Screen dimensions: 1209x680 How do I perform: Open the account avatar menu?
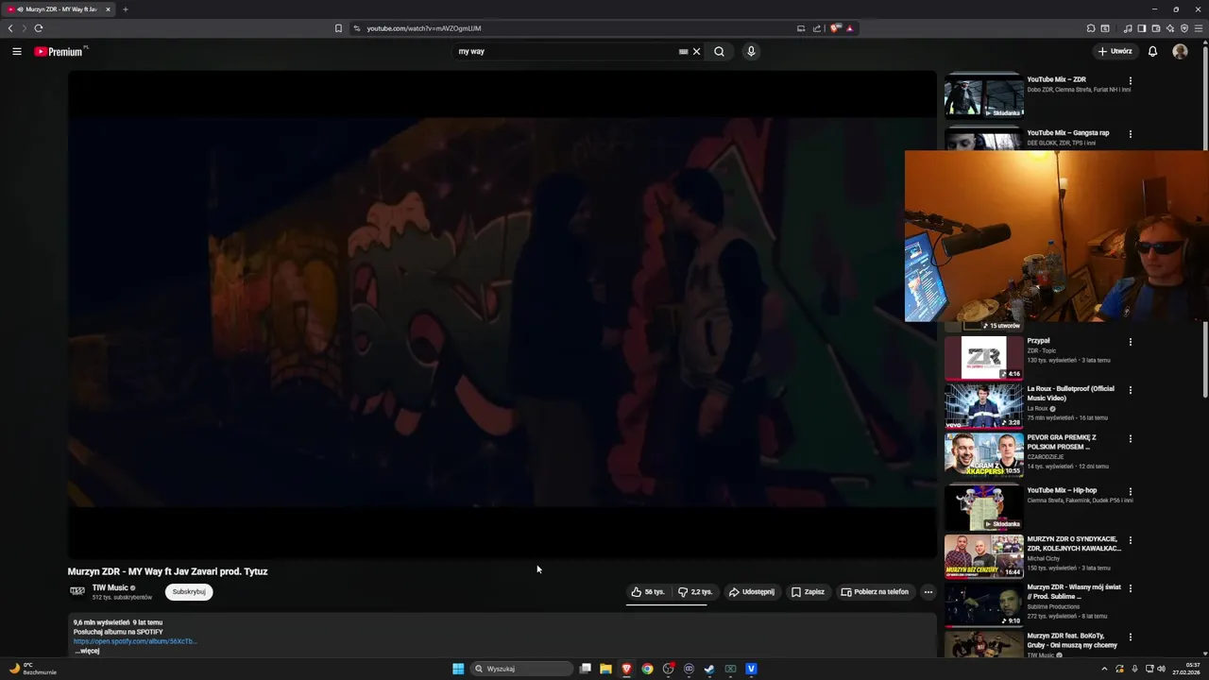[x=1180, y=52]
